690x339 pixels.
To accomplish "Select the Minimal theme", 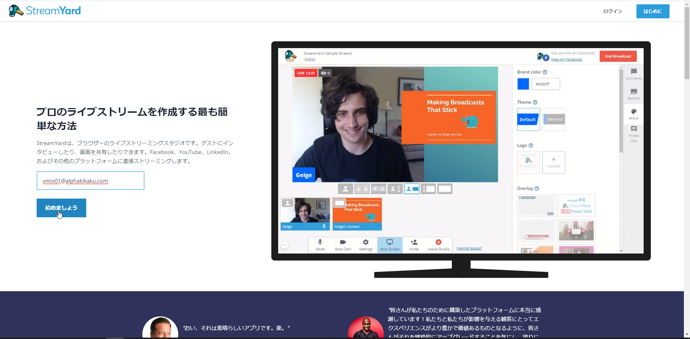I will 554,120.
